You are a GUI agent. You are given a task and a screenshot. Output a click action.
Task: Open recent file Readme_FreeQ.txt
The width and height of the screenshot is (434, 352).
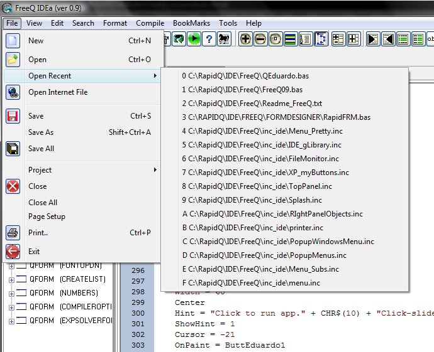point(284,104)
